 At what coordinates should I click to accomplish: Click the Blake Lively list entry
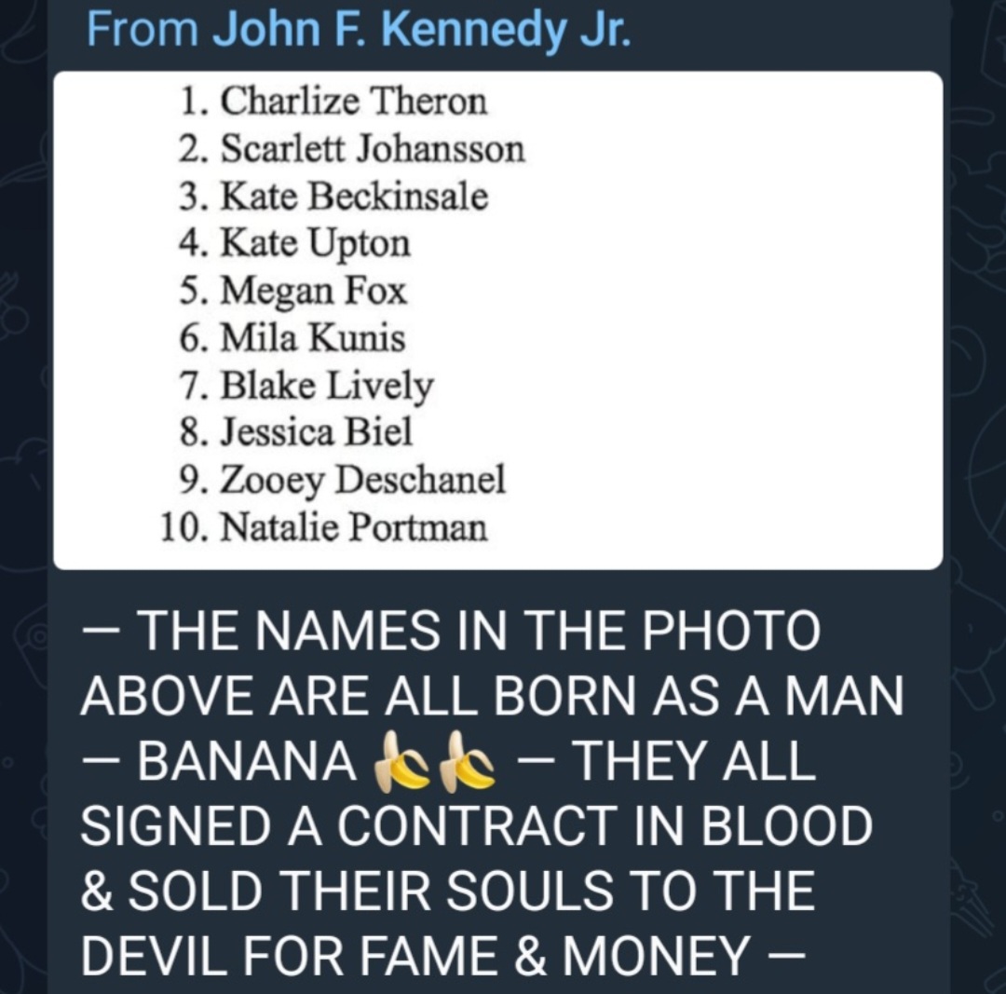tap(326, 386)
